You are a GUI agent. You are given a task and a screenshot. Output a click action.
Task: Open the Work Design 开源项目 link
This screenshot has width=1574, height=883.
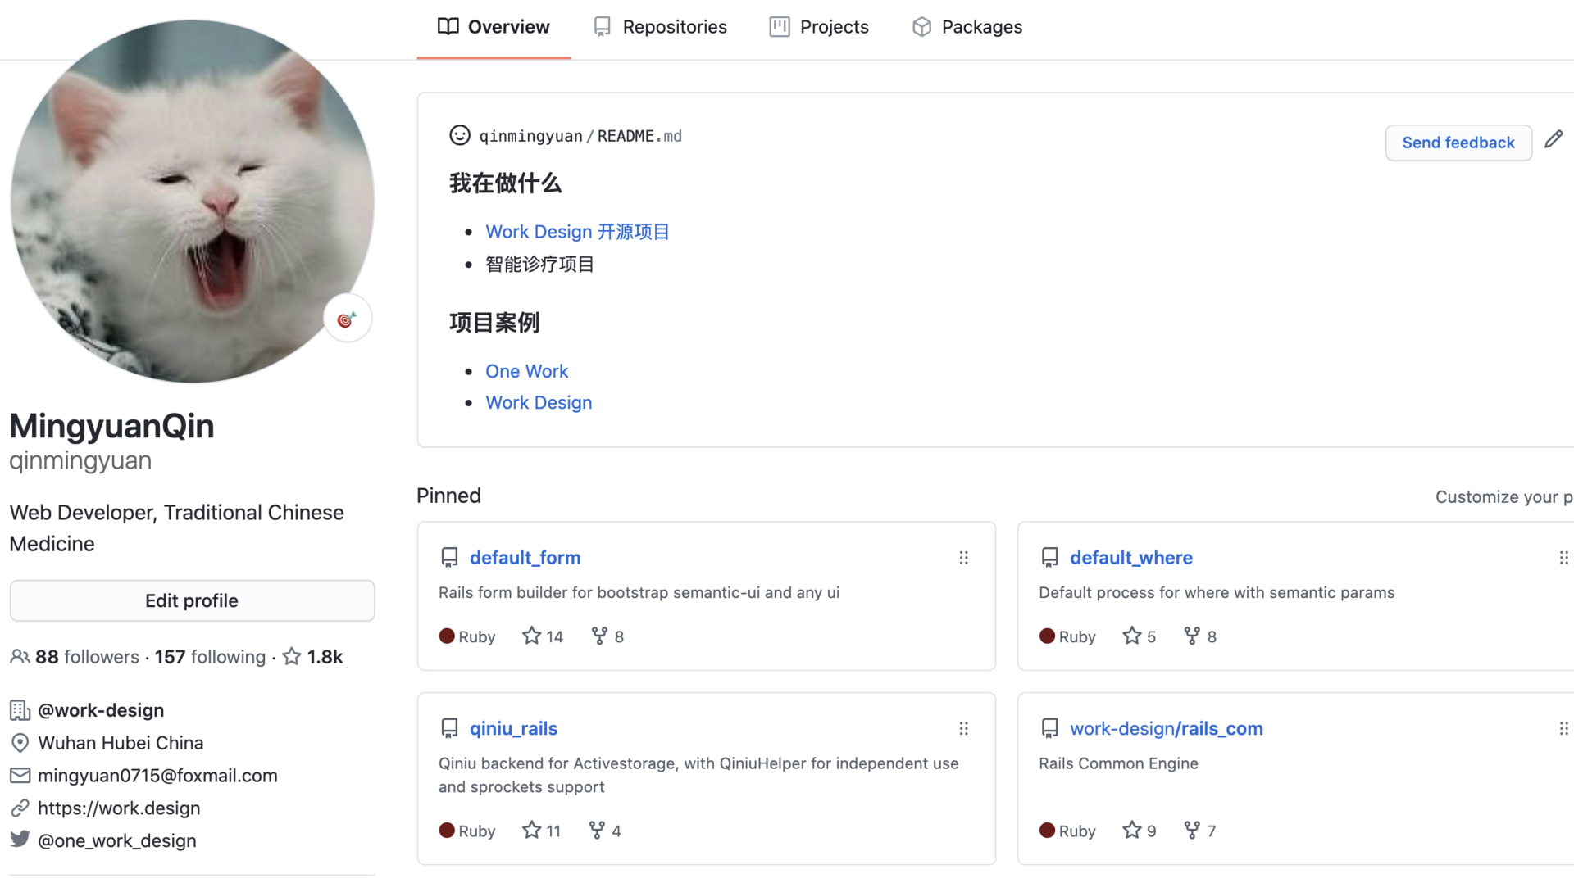coord(577,232)
